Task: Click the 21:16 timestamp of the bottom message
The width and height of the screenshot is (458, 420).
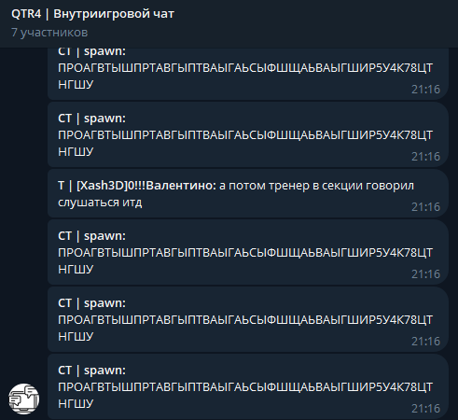Action: (425, 409)
